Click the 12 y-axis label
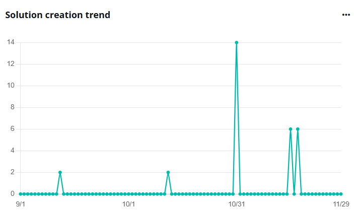The height and width of the screenshot is (212, 354). [x=11, y=64]
